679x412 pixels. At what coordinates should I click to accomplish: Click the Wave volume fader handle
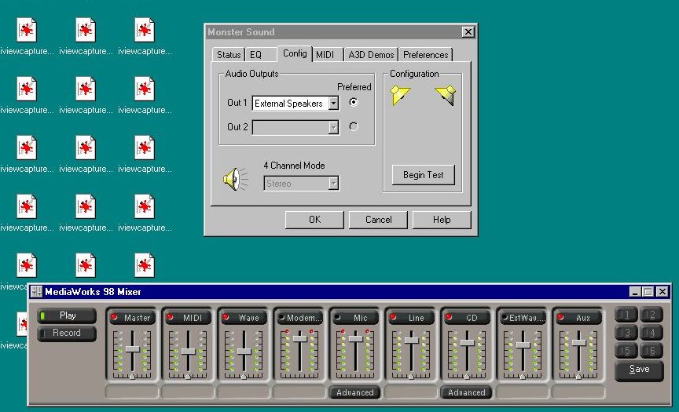tap(244, 352)
